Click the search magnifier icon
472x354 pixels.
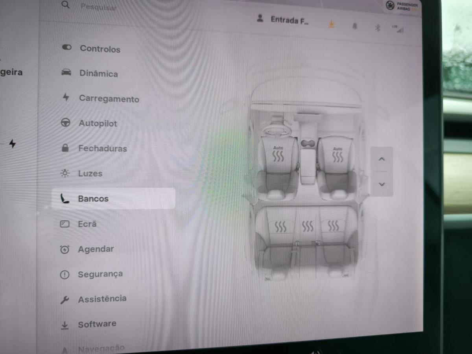tap(66, 5)
